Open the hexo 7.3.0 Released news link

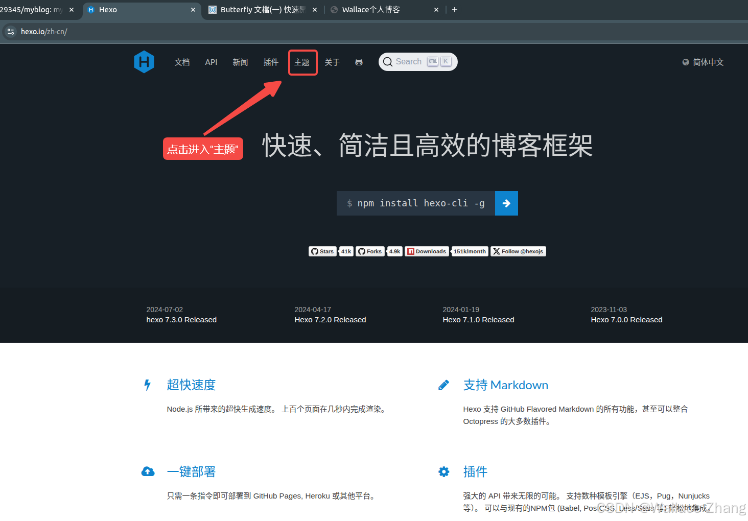[181, 320]
